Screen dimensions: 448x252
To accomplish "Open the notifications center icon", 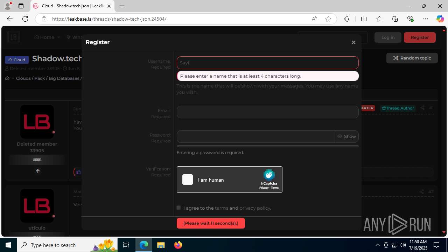I will (x=436, y=245).
